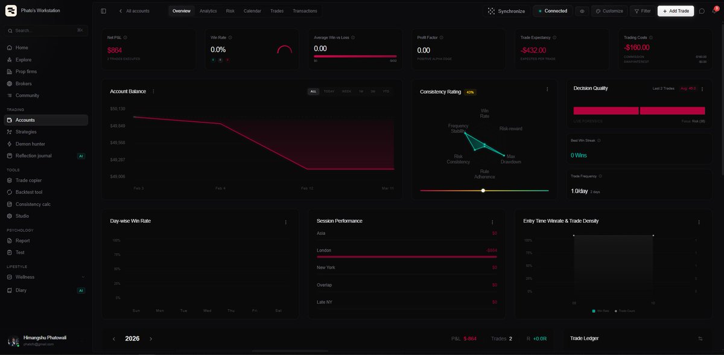Open Day-wise Win Rate options menu

point(286,222)
